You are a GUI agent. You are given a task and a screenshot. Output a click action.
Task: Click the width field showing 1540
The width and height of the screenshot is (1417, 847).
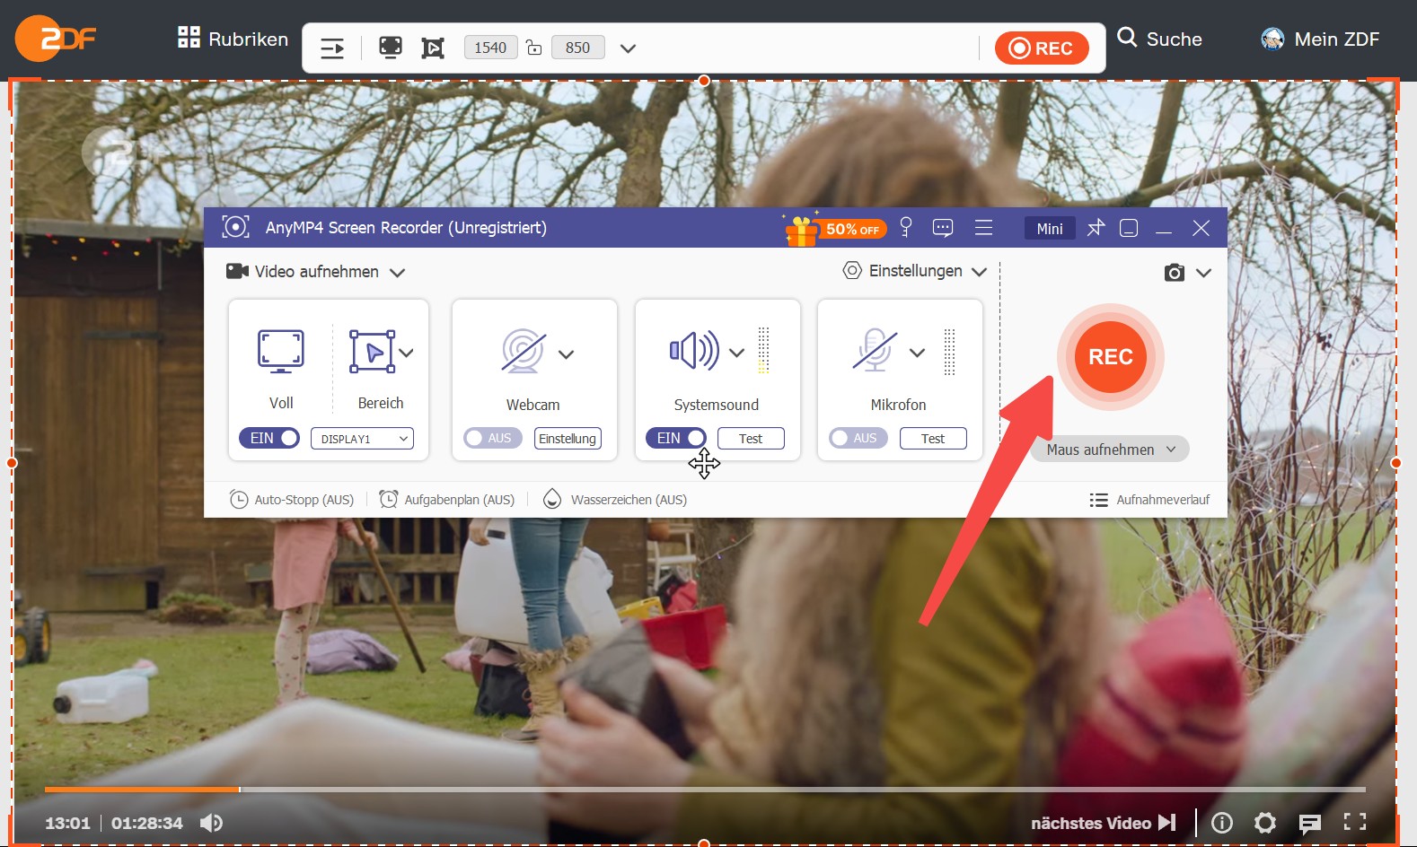pos(490,48)
